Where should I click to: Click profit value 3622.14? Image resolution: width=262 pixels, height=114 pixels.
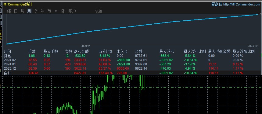pos(81,68)
